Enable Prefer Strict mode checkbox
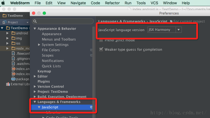The height and width of the screenshot is (118, 210). point(101,40)
